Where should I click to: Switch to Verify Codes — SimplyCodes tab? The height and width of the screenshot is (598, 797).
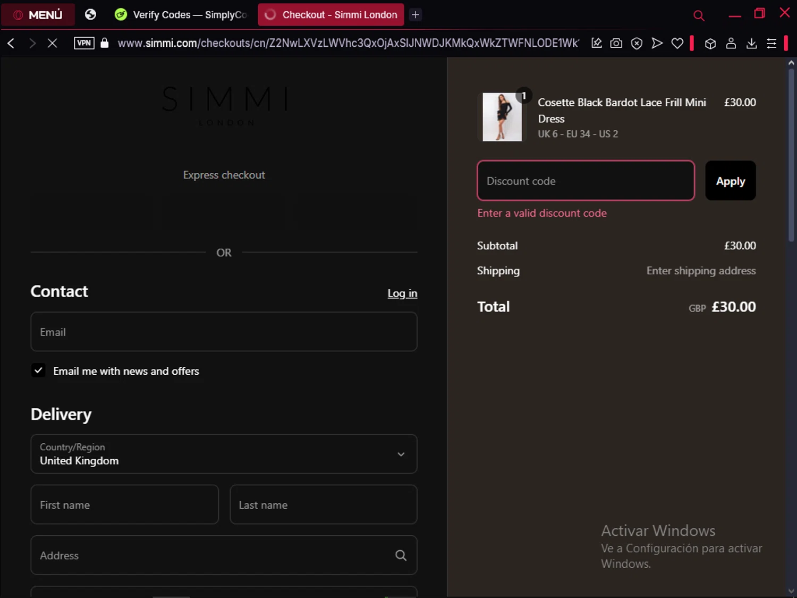pos(181,15)
